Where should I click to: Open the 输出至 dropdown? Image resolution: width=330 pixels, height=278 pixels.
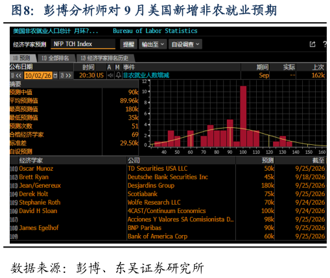[152, 44]
